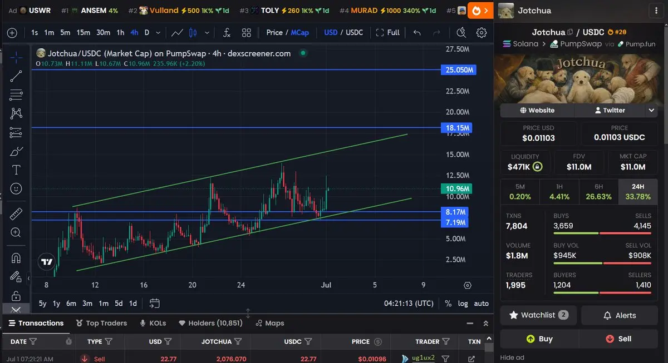668x363 pixels.
Task: Select the ruler measure tool
Action: pos(16,213)
